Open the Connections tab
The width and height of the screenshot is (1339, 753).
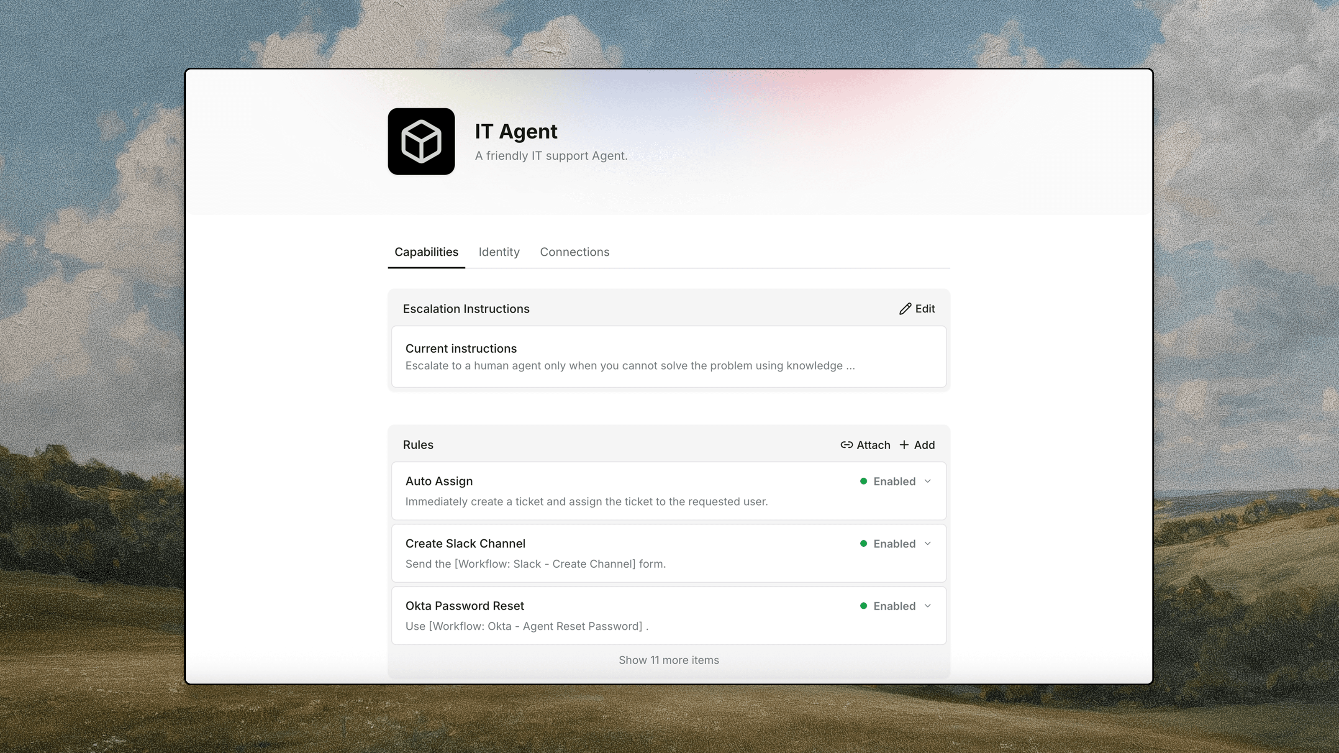pos(575,252)
